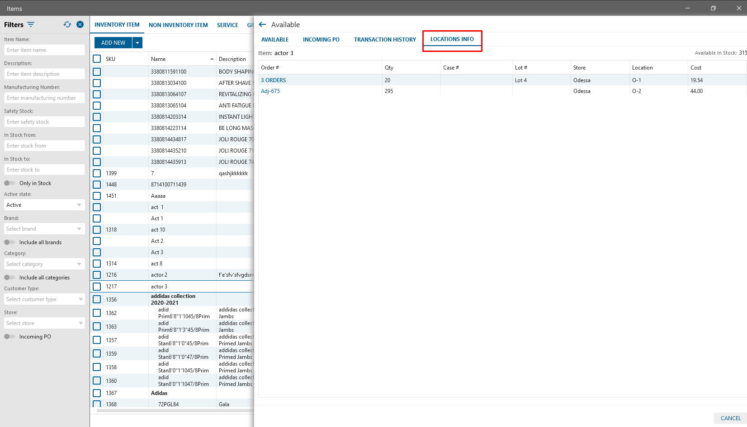Open the ADD NEW split-button arrow
Screen dimensions: 747x427
[137, 42]
